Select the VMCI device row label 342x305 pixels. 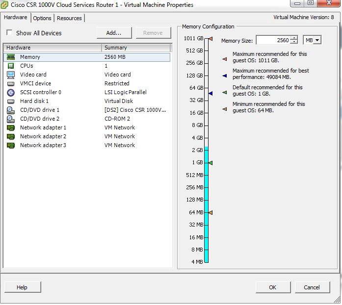tap(35, 83)
